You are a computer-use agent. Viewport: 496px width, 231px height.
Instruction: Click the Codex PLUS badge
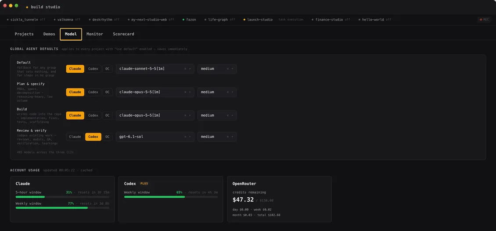[144, 184]
